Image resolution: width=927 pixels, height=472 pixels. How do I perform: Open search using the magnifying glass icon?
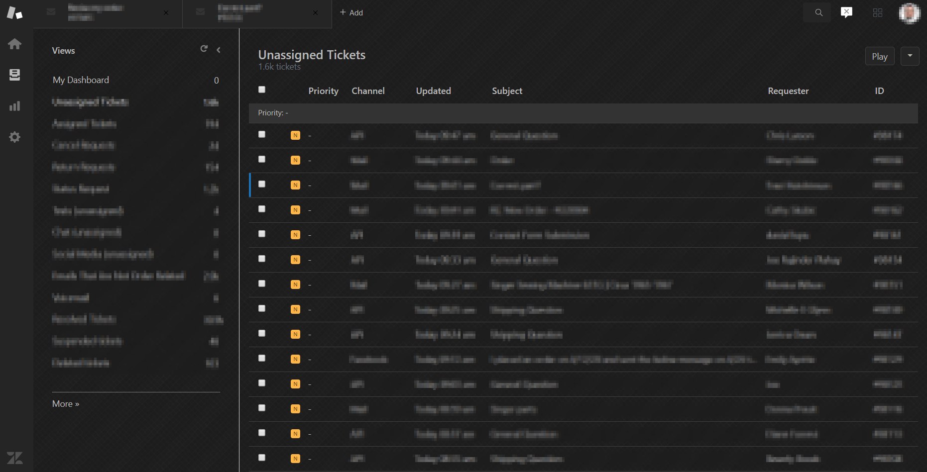click(x=817, y=12)
